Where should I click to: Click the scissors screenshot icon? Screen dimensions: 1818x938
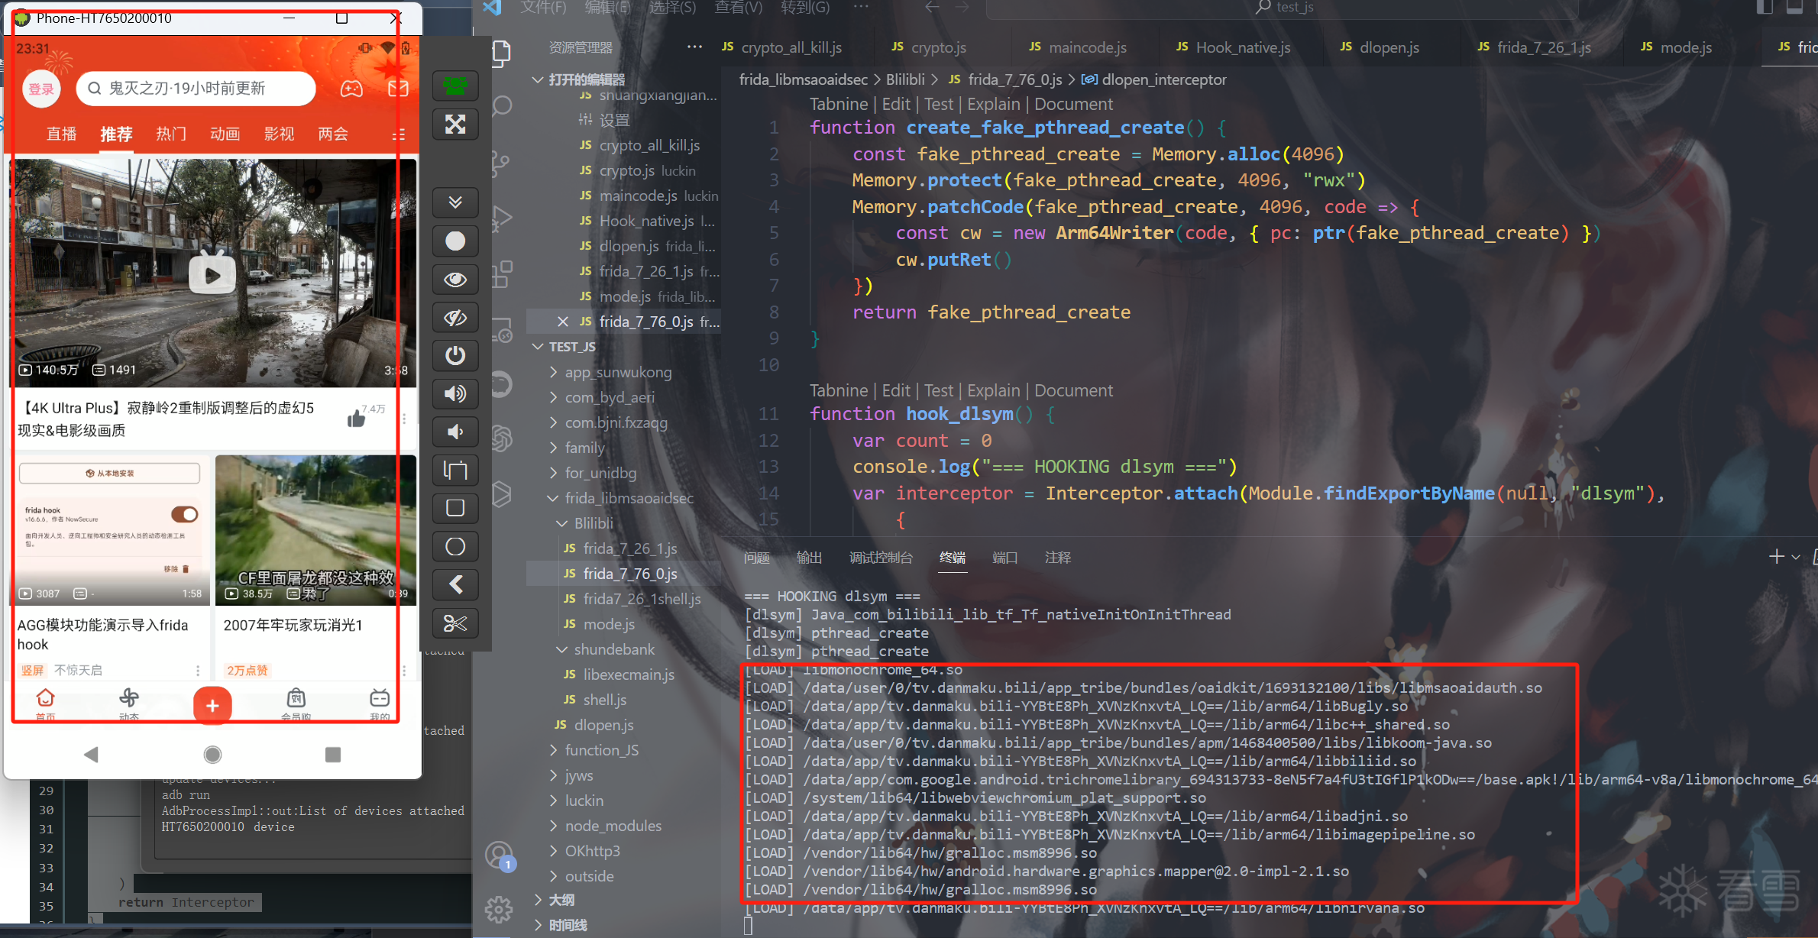click(455, 623)
